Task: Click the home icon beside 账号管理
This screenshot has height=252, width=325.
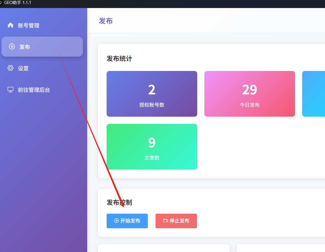Action: tap(11, 25)
